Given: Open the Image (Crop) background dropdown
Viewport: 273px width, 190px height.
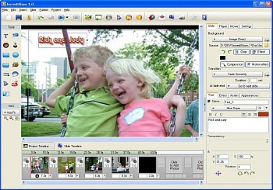Looking at the screenshot, I should (x=237, y=39).
